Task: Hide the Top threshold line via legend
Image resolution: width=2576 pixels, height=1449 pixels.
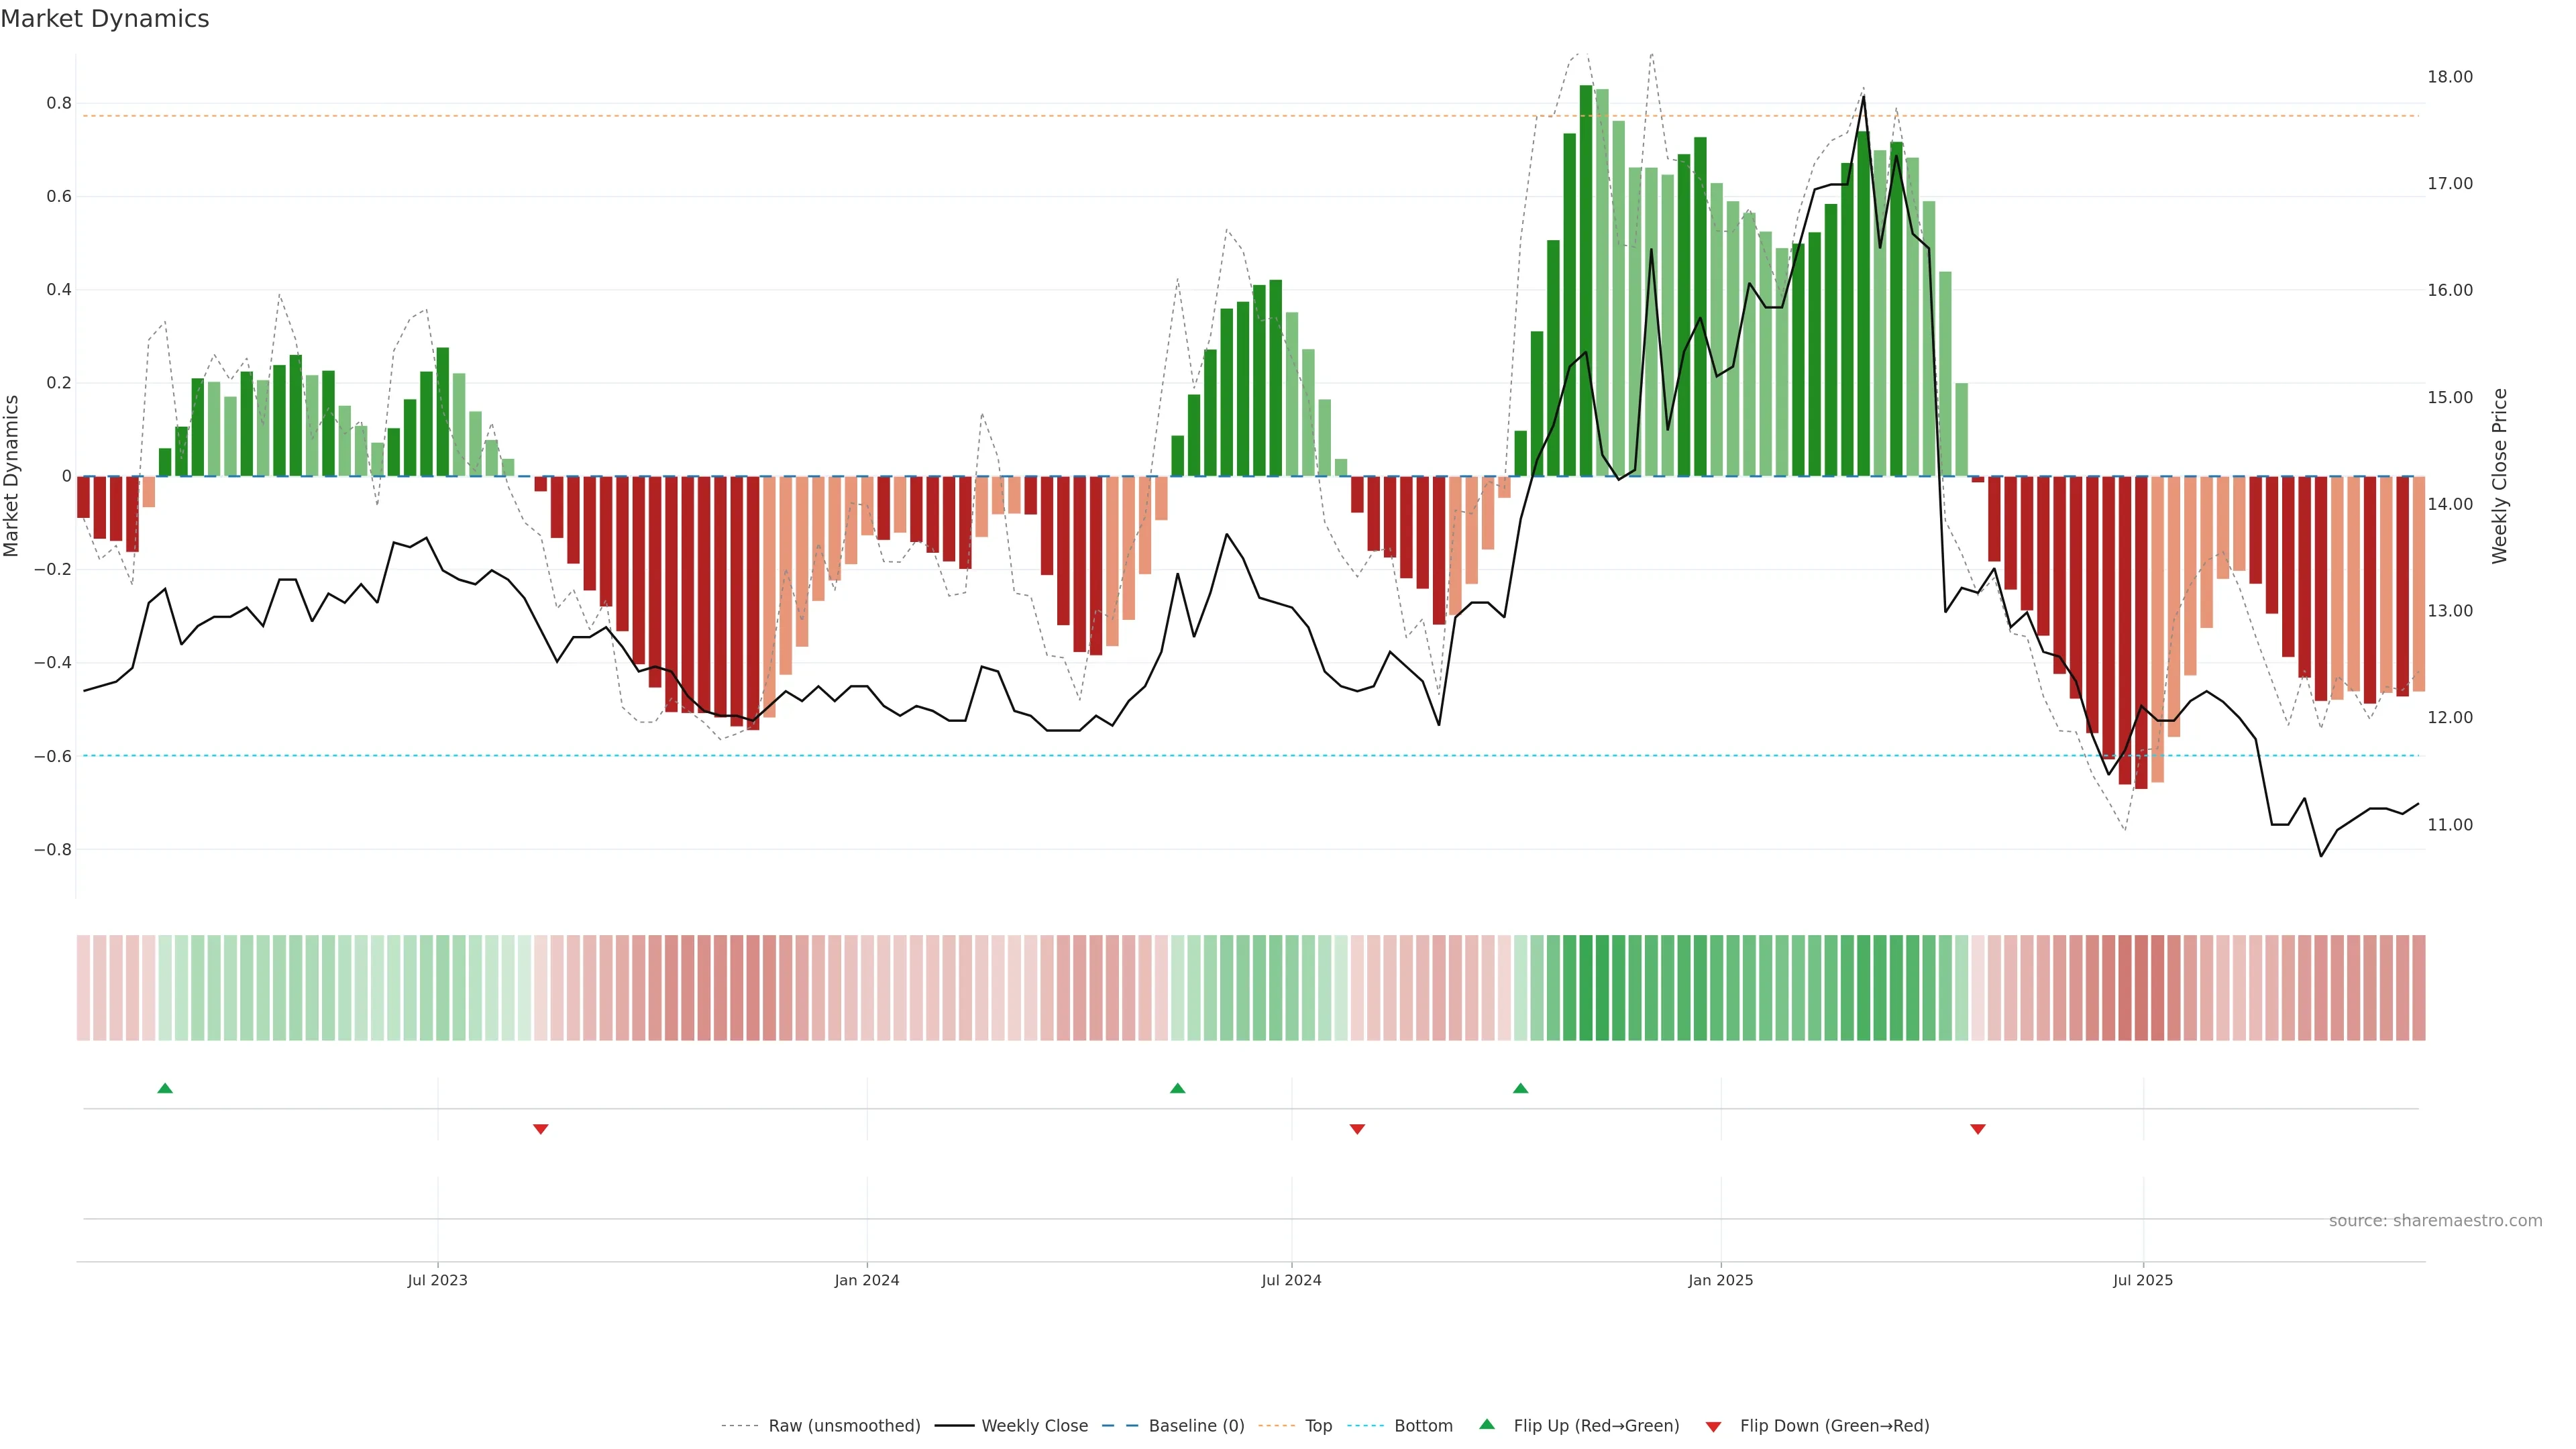Action: (x=1318, y=1426)
